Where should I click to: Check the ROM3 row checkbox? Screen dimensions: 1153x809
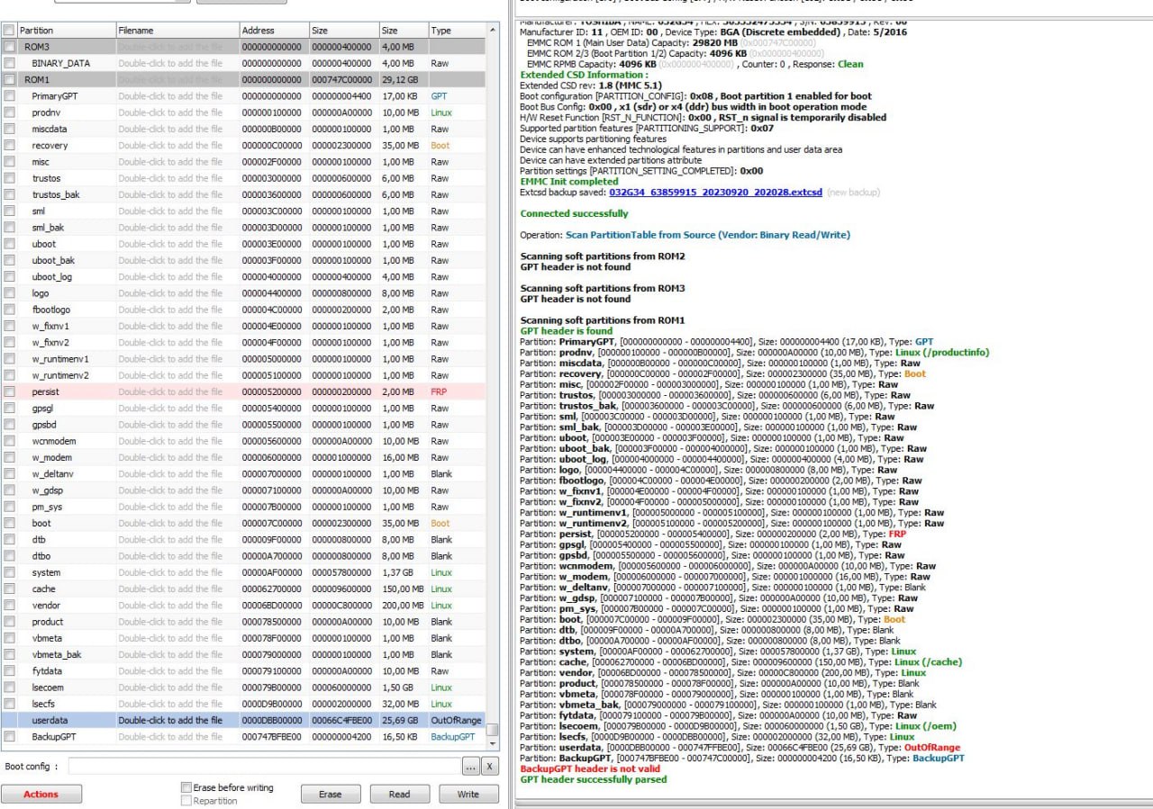pyautogui.click(x=9, y=47)
